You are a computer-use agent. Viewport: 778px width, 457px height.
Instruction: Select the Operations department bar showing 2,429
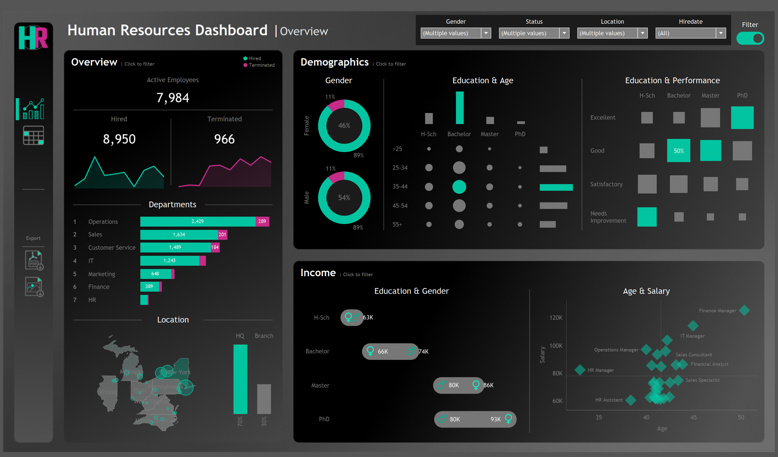pos(198,221)
